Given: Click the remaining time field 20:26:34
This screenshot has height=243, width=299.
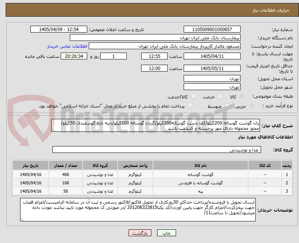Looking at the screenshot, I should tap(74, 56).
